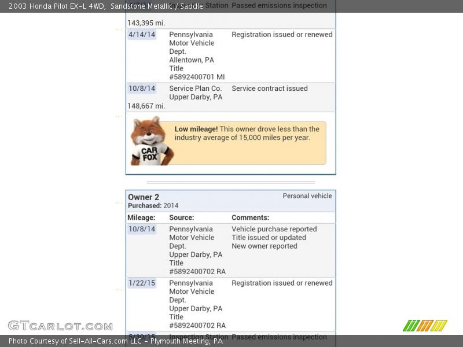The width and height of the screenshot is (463, 347).
Task: Click the vehicle title '2003 Honda Pilot EX-L 4WD'
Action: coord(57,6)
